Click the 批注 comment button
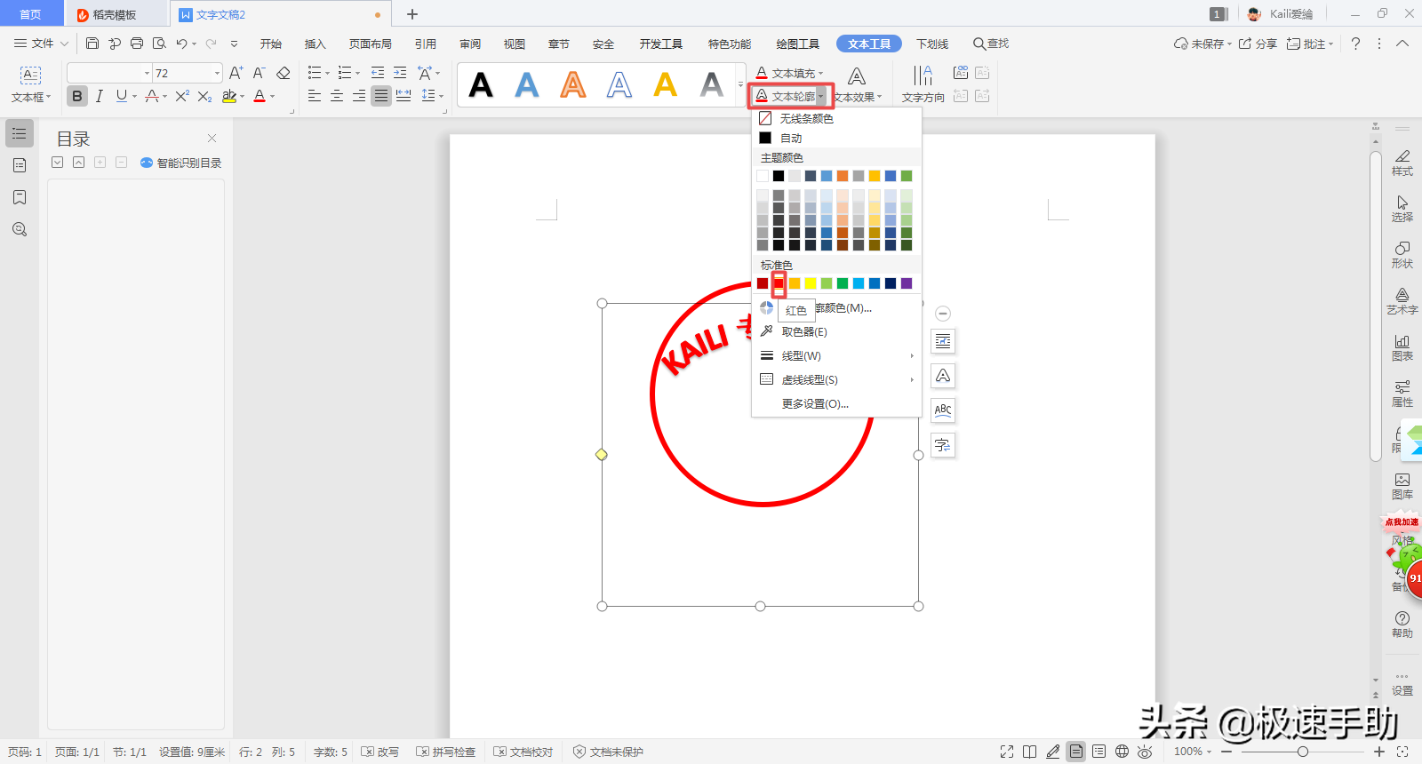1422x764 pixels. pos(1310,44)
